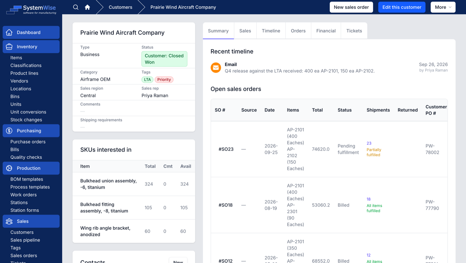Open Purchase orders in sidebar
This screenshot has height=263, width=466.
[28, 142]
